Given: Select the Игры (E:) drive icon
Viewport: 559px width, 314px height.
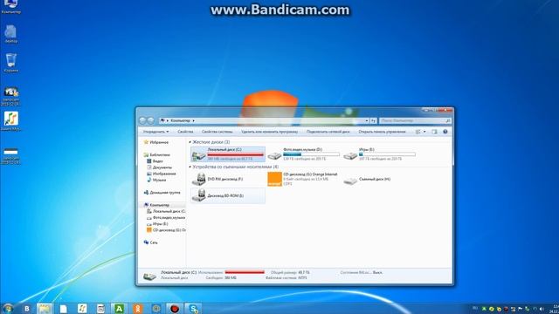Looking at the screenshot, I should point(350,155).
